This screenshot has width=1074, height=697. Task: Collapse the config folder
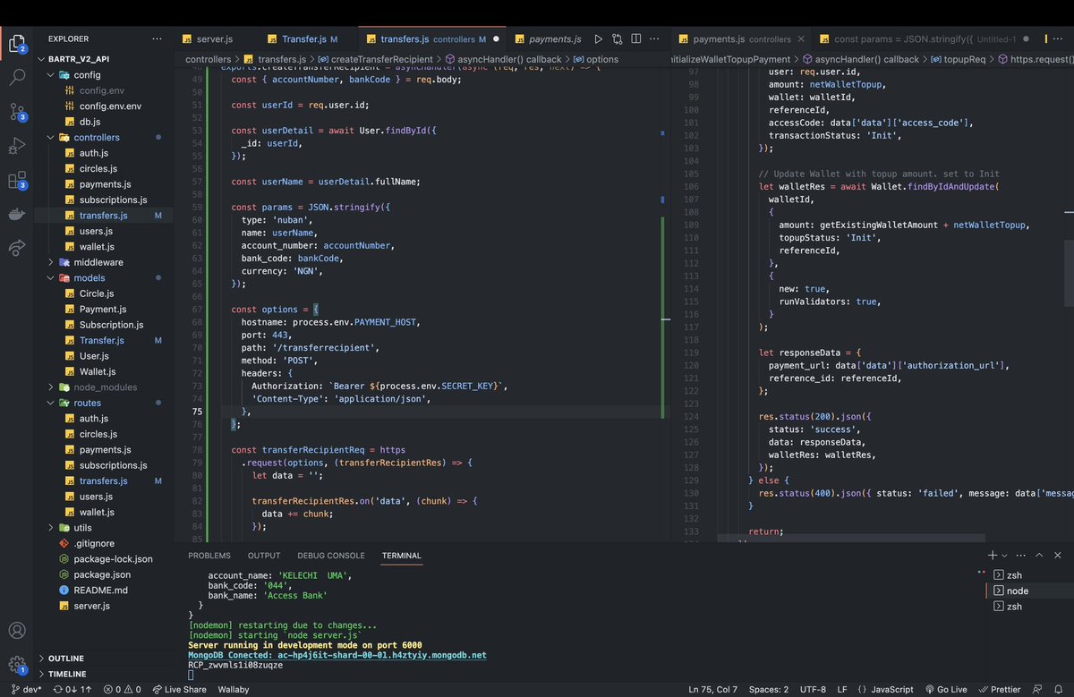point(87,75)
